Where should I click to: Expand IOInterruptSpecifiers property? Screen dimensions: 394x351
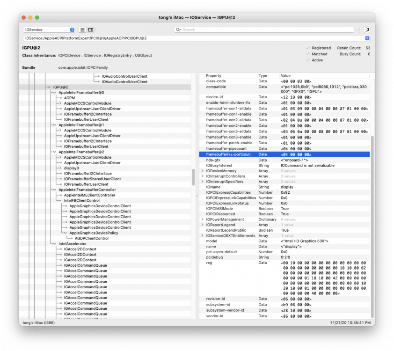pos(203,182)
